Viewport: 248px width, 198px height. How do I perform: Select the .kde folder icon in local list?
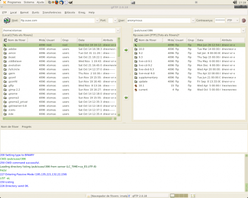coord(5,114)
